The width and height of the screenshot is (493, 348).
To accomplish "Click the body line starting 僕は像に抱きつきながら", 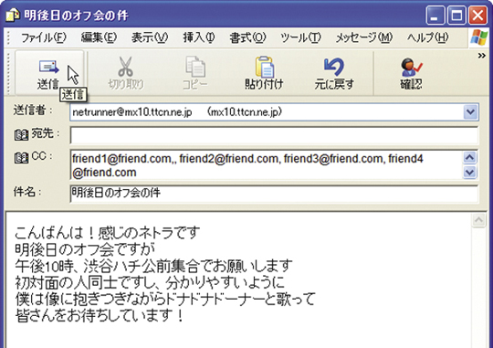I will [x=164, y=299].
